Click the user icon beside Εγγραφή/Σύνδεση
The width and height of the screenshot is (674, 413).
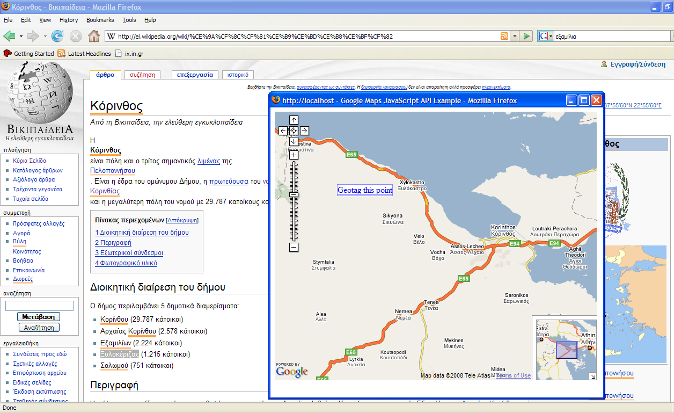pos(605,64)
